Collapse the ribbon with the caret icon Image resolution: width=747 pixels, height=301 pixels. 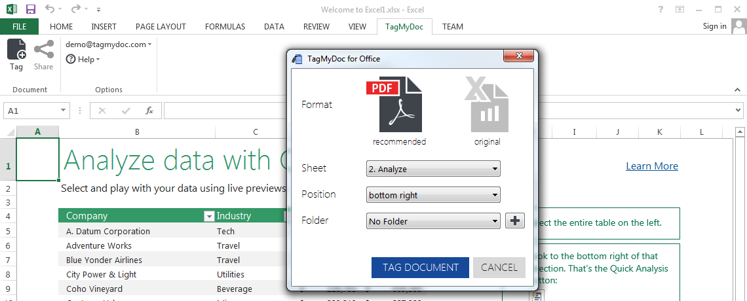click(x=737, y=90)
